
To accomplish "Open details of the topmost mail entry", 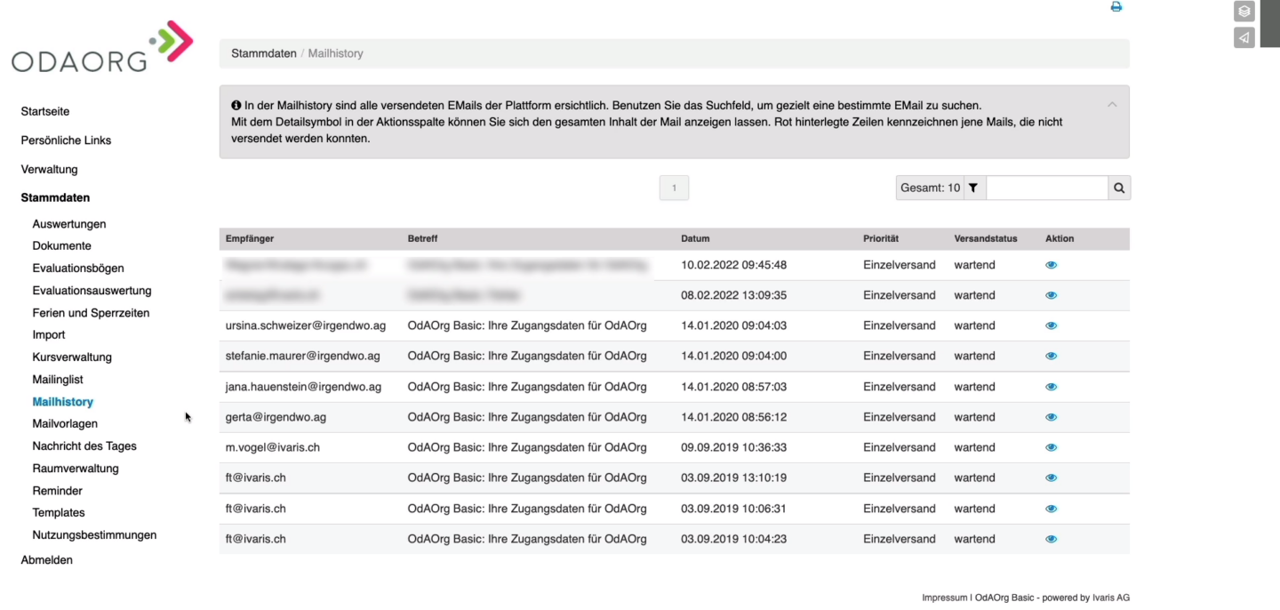I will pyautogui.click(x=1052, y=264).
